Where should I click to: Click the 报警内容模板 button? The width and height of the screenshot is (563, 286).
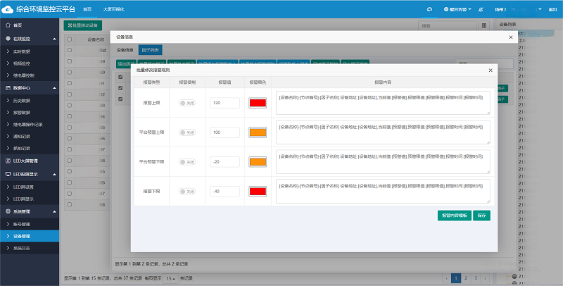tap(453, 215)
